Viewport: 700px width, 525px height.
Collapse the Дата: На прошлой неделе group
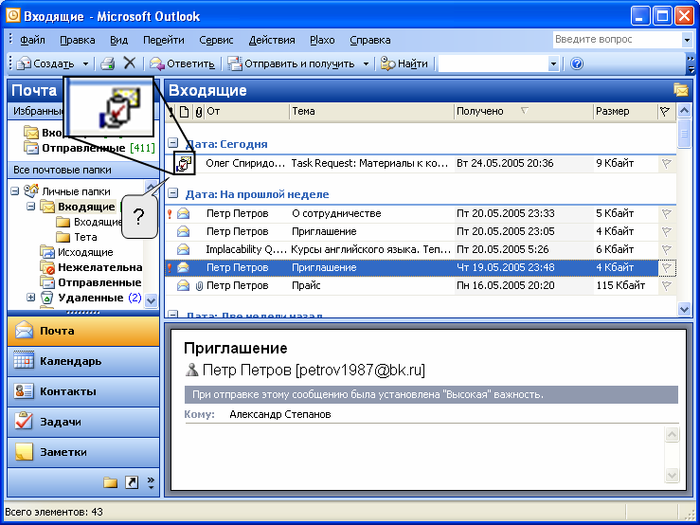(172, 193)
